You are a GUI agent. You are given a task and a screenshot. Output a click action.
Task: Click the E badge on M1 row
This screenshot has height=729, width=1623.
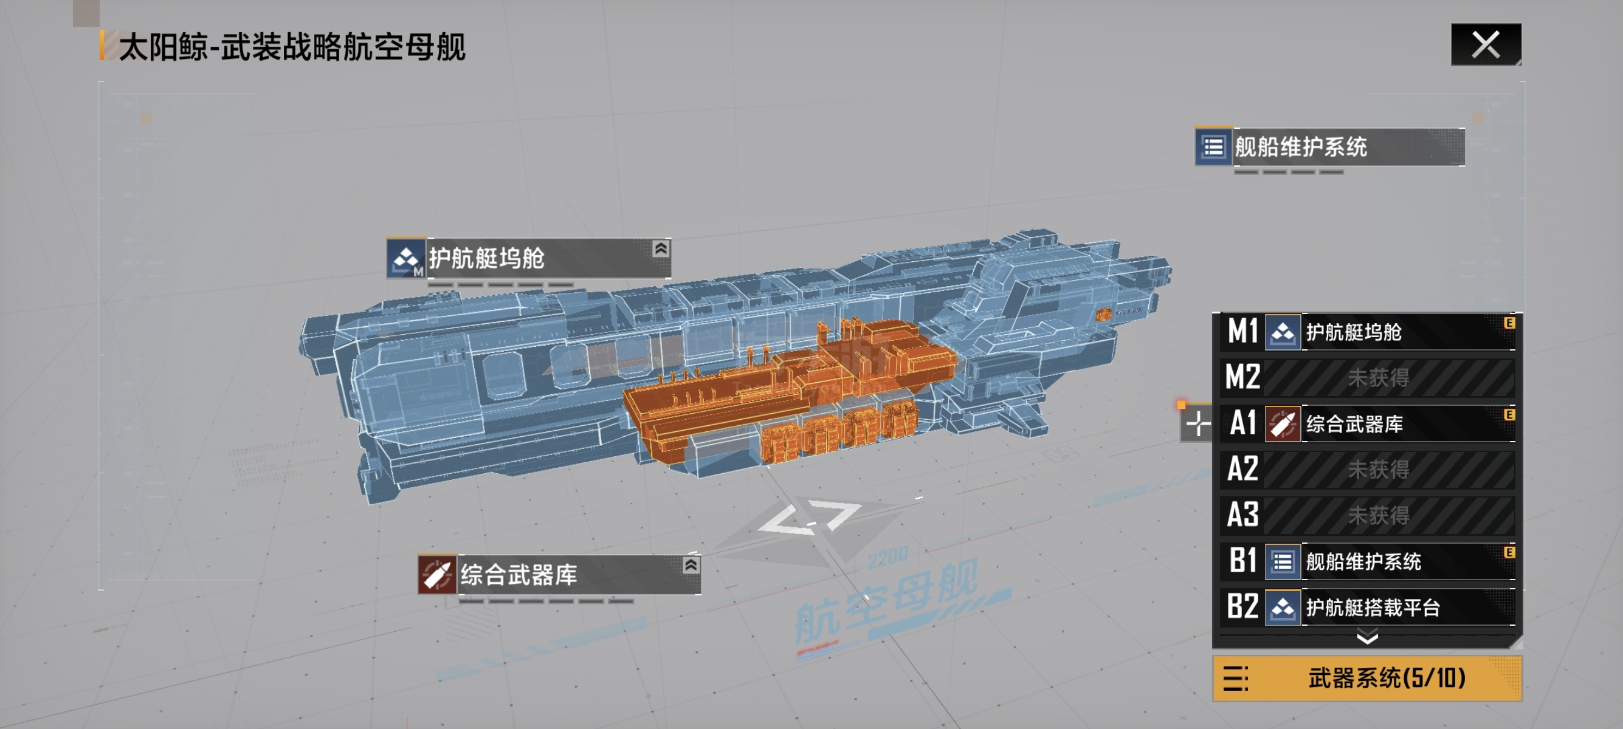click(x=1509, y=323)
